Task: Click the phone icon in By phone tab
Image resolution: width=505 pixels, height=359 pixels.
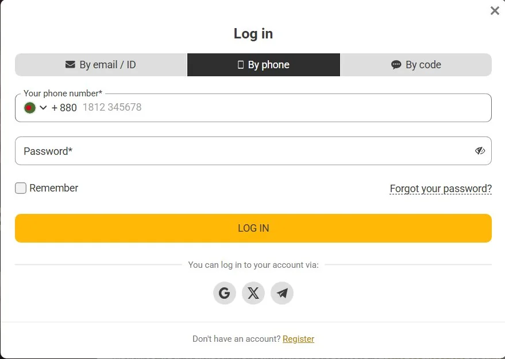Action: coord(240,65)
